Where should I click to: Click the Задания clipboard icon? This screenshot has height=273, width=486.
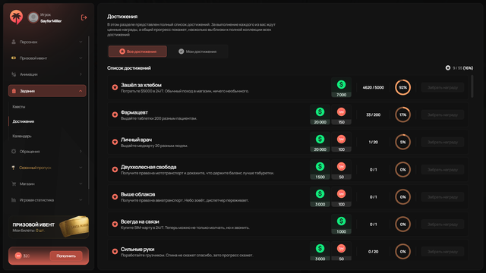[x=14, y=91]
